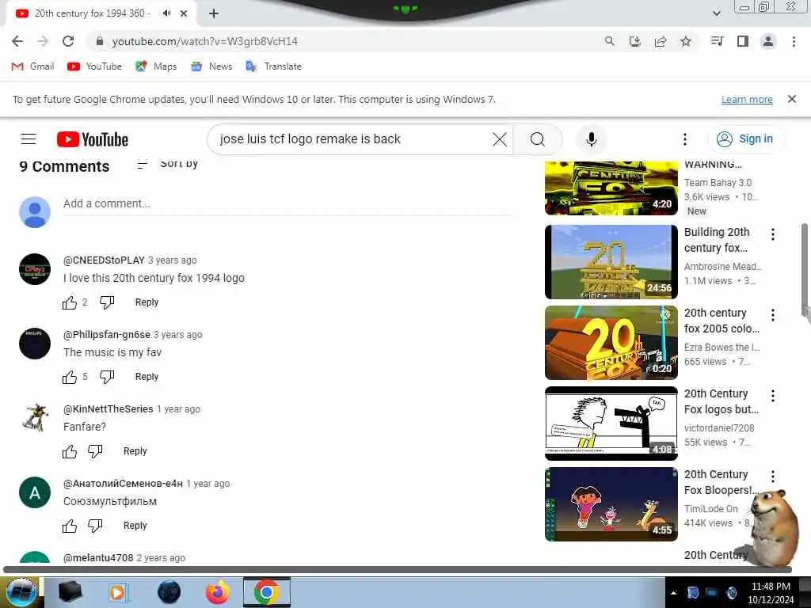The height and width of the screenshot is (608, 811).
Task: Close the YouTube browser tab
Action: [184, 13]
